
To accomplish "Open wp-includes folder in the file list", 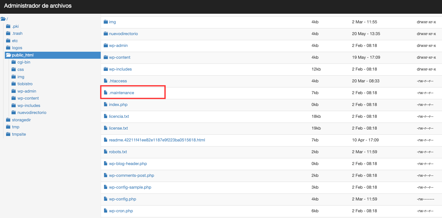I will click(120, 69).
